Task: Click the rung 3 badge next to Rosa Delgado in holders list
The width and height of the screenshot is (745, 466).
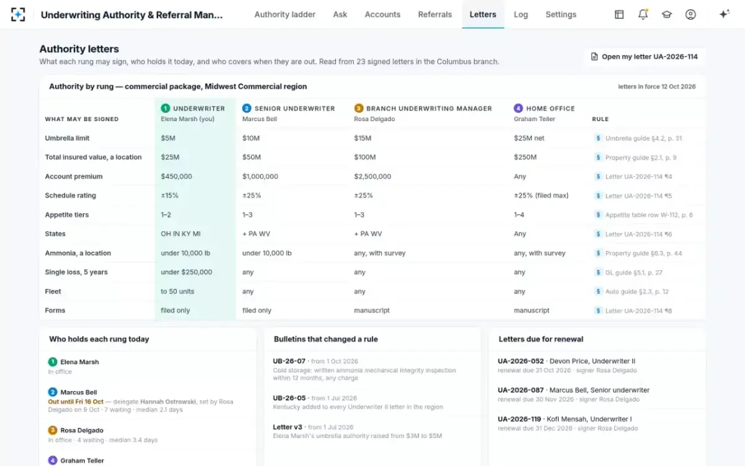Action: pyautogui.click(x=53, y=430)
